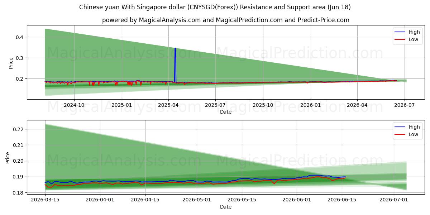Viewport: 430px width, 215px height.
Task: Click the '2025-07' x-axis label
Action: coord(215,105)
